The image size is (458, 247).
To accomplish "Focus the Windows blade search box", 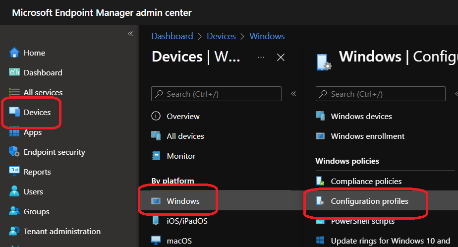I will click(x=387, y=94).
